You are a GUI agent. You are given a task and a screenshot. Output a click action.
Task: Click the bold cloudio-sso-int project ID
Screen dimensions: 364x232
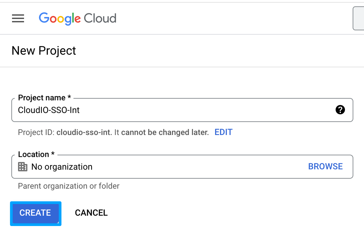pos(84,132)
